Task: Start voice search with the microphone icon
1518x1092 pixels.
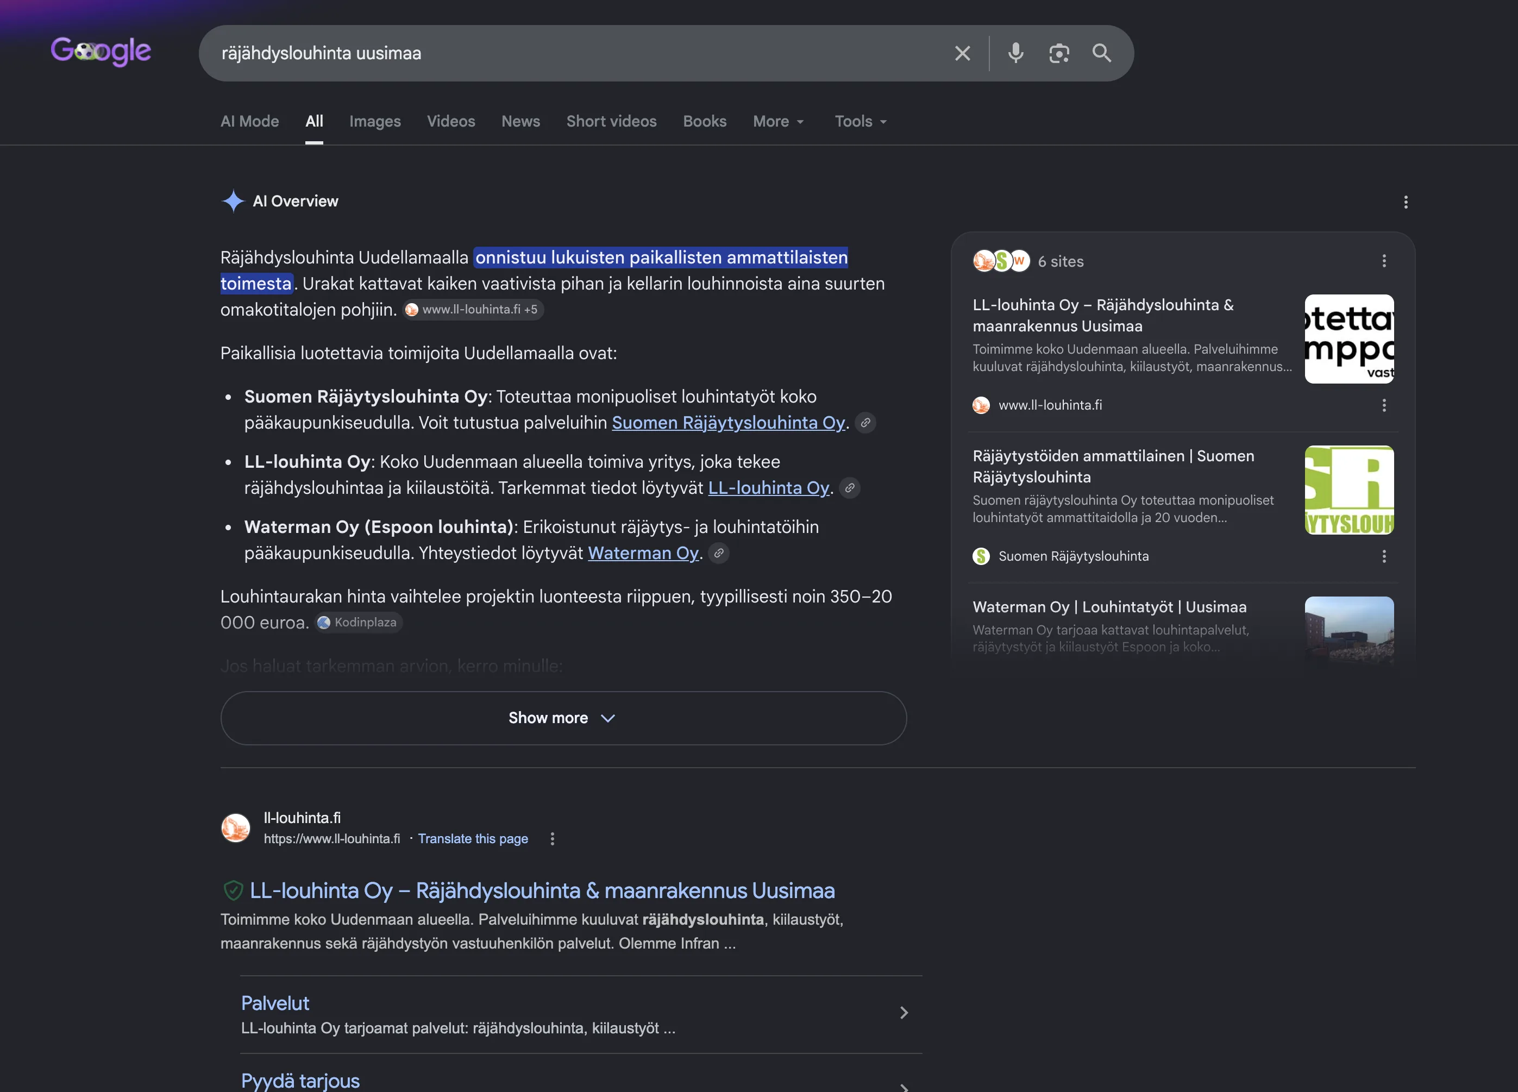Action: click(x=1015, y=54)
